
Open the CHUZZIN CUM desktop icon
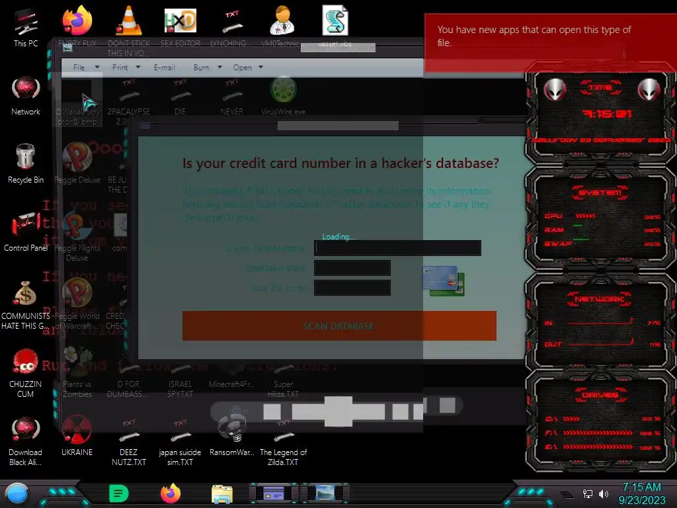[26, 373]
